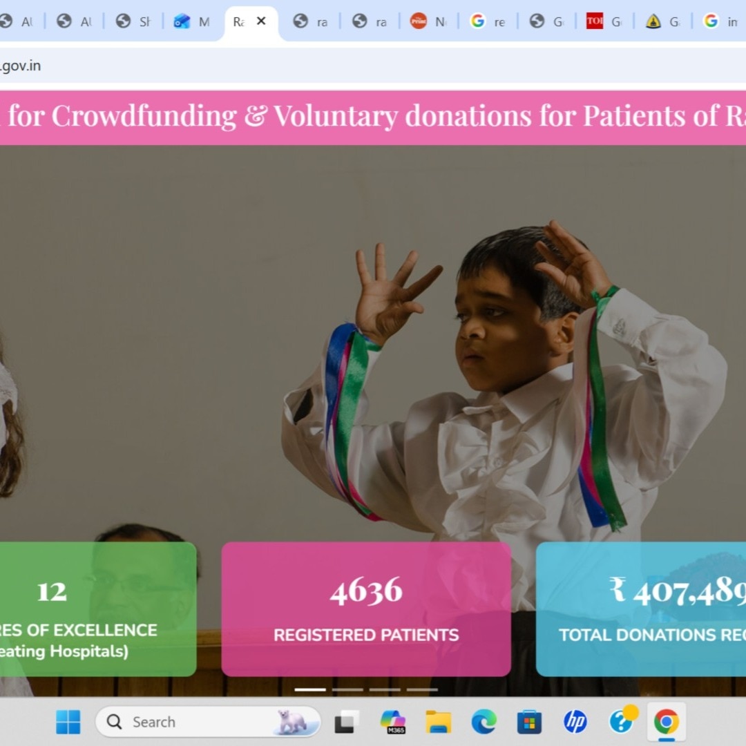
Task: Click the taskbar Search box
Action: (x=208, y=722)
